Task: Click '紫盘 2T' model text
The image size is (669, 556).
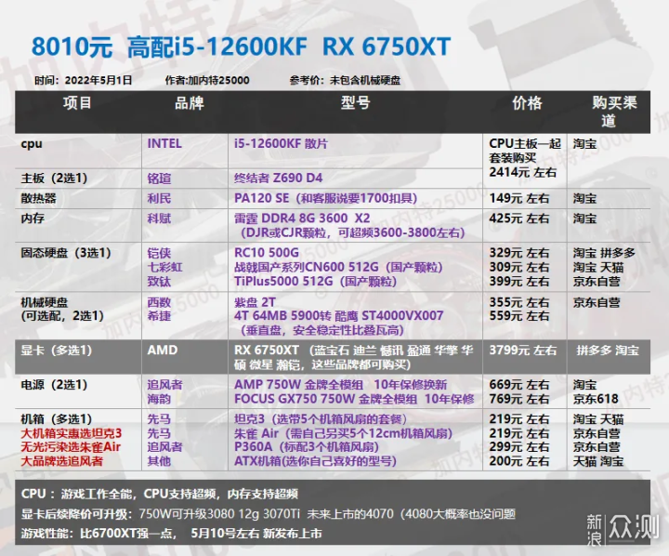Action: tap(255, 302)
